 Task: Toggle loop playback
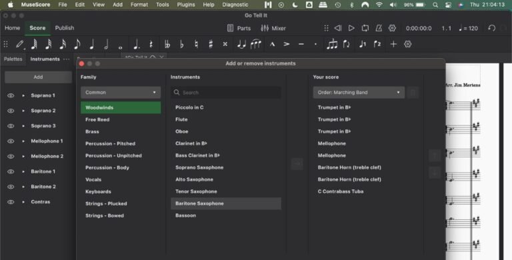click(x=365, y=28)
